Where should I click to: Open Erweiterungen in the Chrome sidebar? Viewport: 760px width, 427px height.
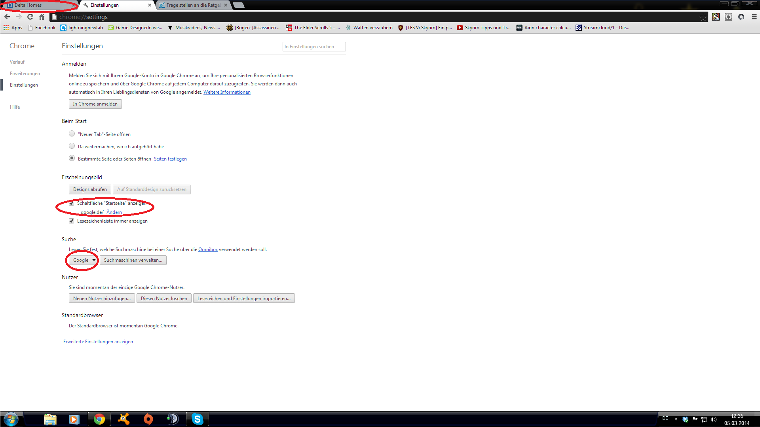click(25, 74)
